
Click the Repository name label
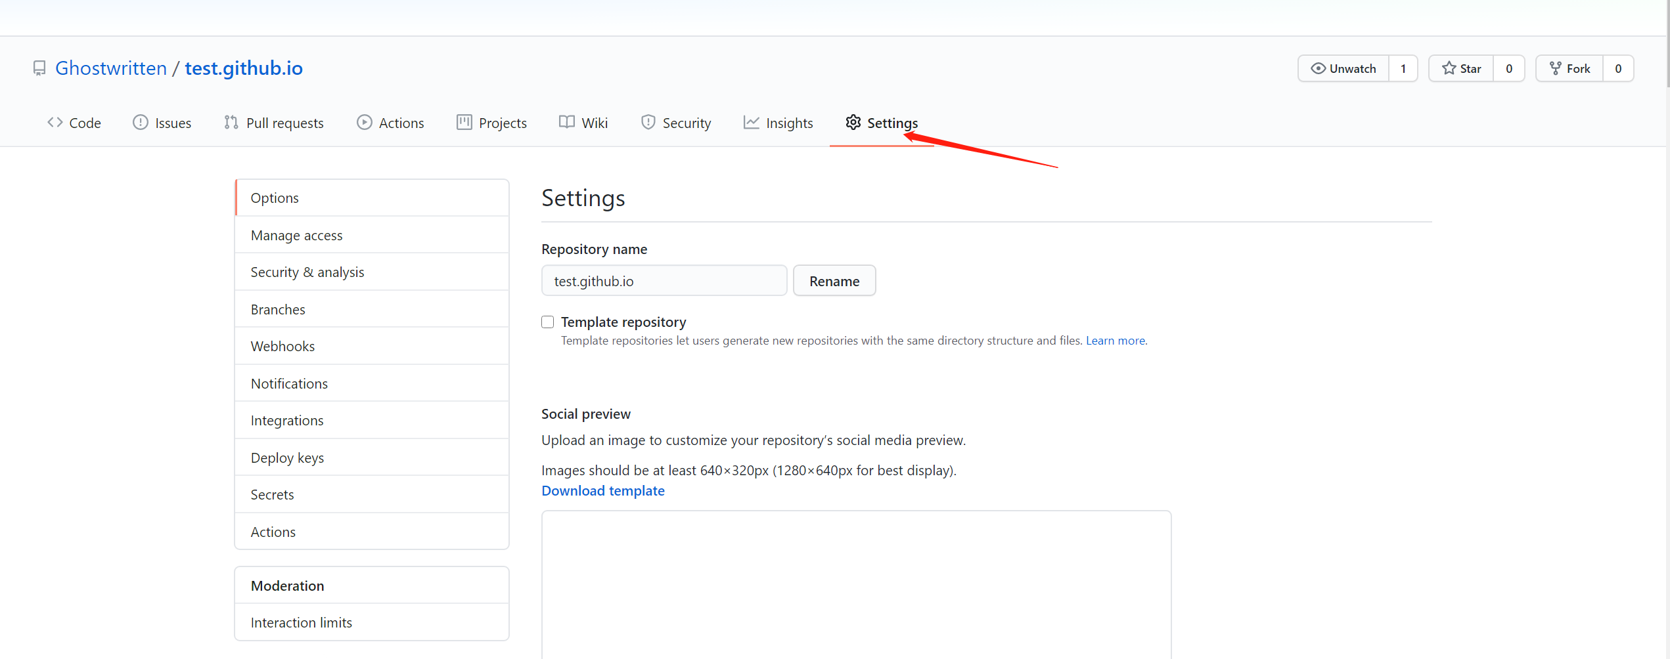[595, 249]
